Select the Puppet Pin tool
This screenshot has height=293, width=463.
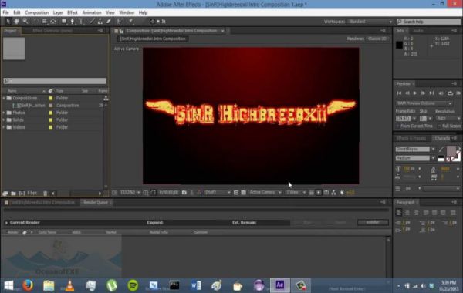click(x=131, y=22)
